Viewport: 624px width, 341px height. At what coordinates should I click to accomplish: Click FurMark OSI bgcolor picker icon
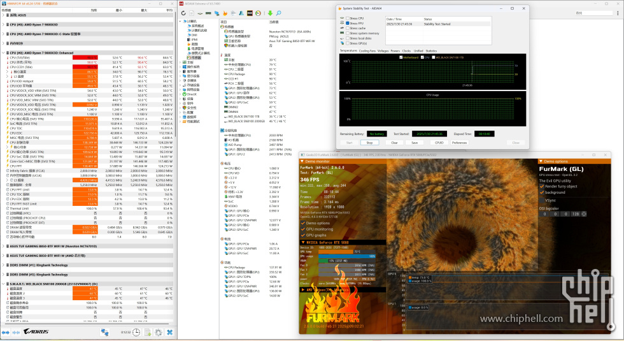pyautogui.click(x=584, y=214)
